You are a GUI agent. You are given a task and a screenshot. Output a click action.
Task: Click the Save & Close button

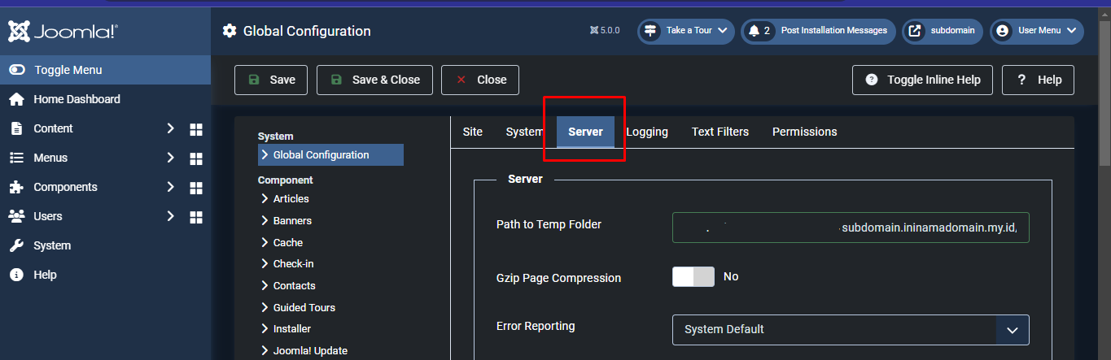tap(374, 80)
